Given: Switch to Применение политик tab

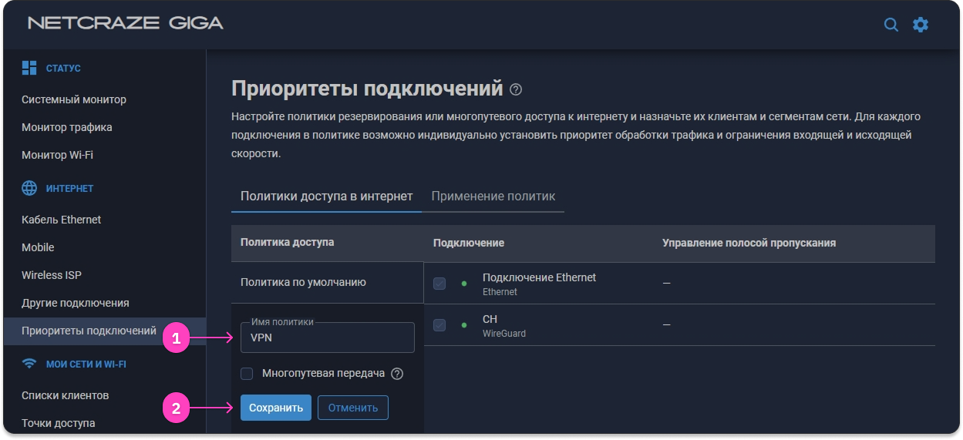Looking at the screenshot, I should tap(493, 196).
